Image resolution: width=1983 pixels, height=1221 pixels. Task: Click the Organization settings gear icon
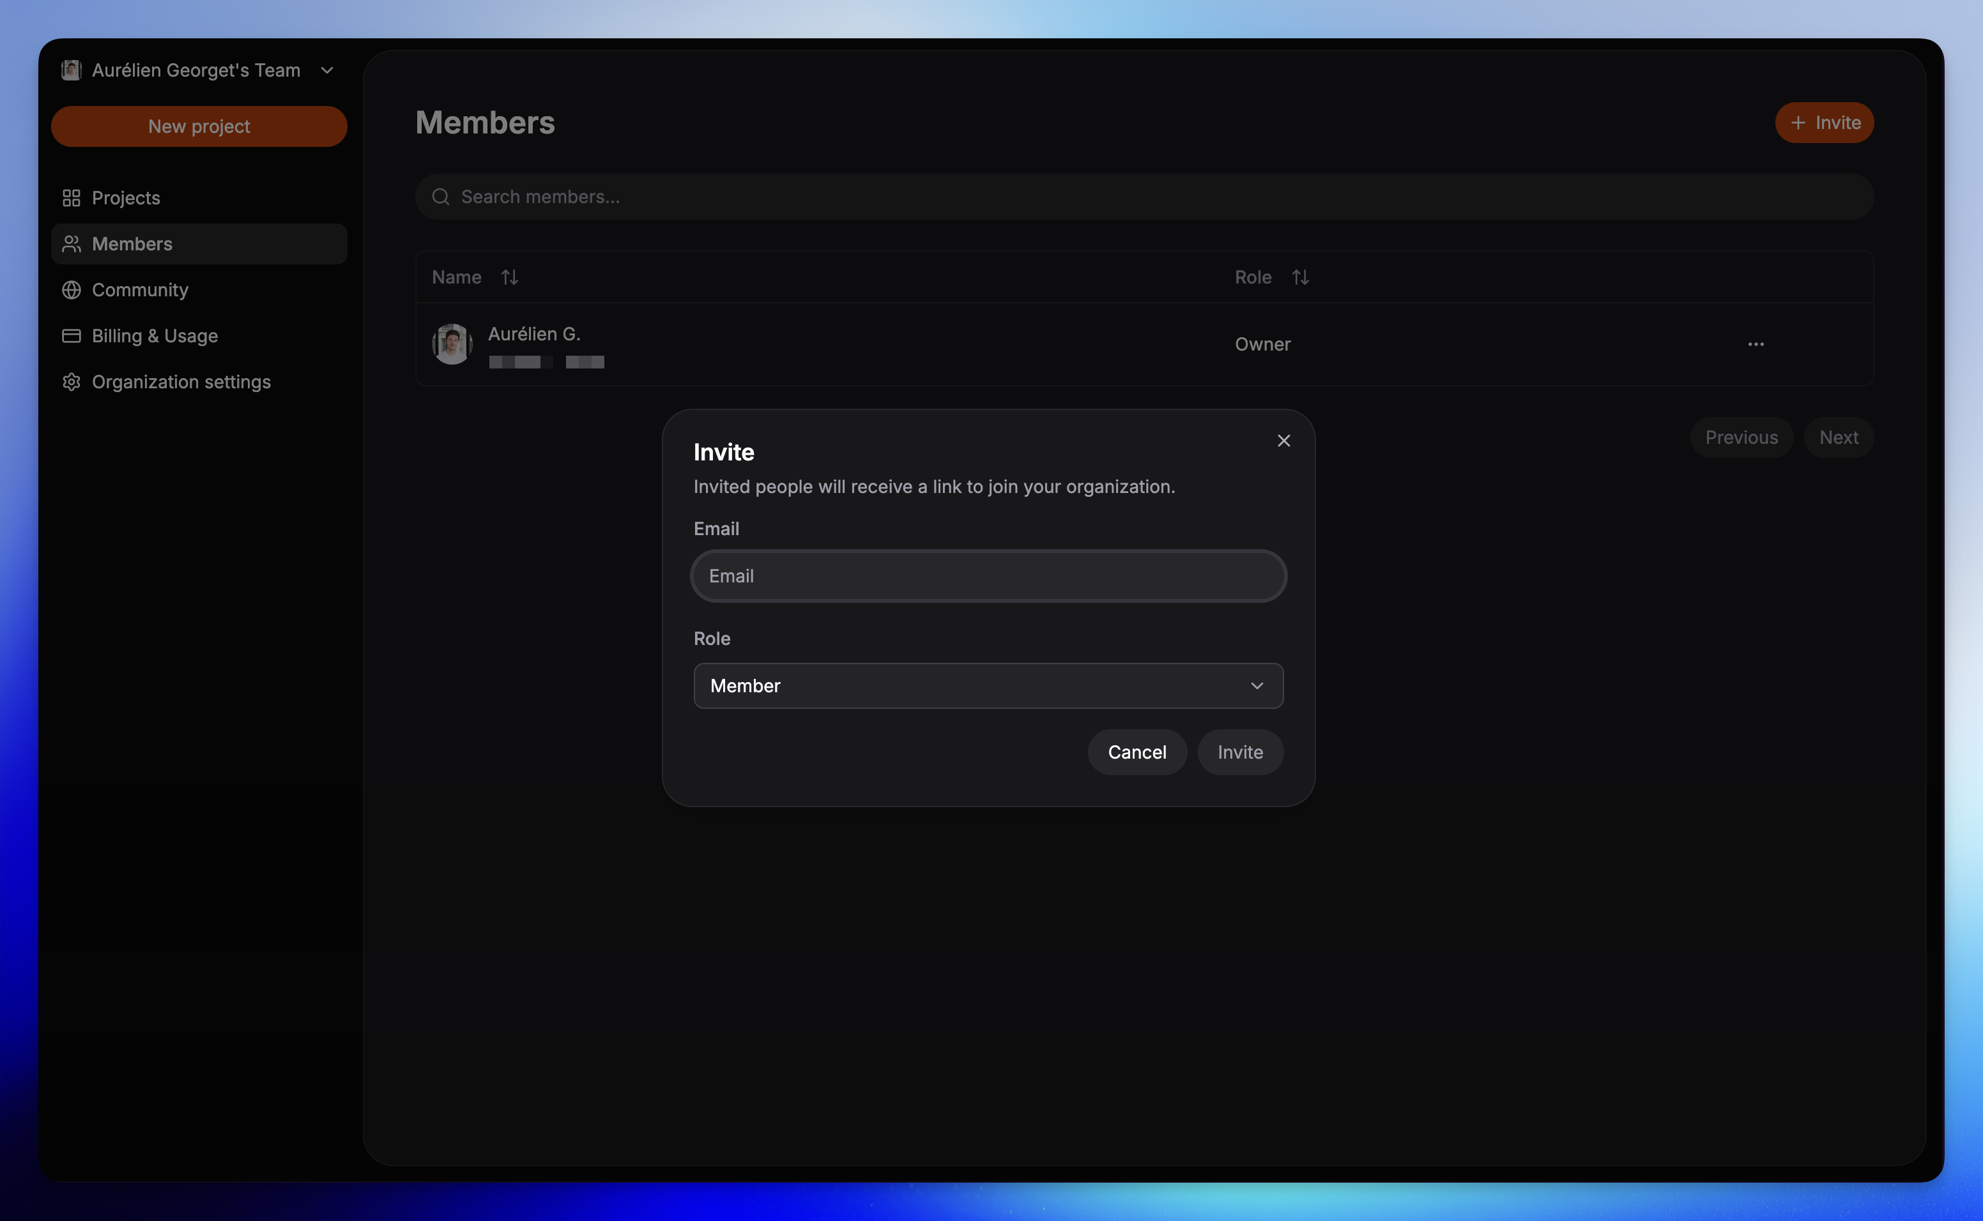pyautogui.click(x=71, y=382)
